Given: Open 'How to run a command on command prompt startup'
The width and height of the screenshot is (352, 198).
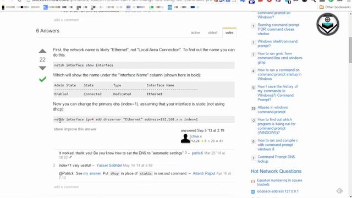Looking at the screenshot, I should [x=279, y=74].
